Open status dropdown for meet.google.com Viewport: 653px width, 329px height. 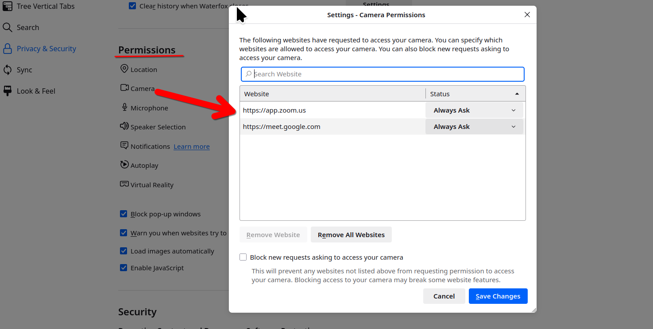pos(474,127)
